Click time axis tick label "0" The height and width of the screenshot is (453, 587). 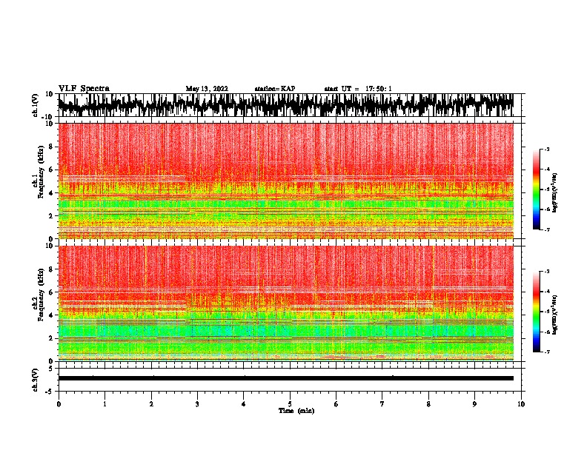[x=59, y=404]
